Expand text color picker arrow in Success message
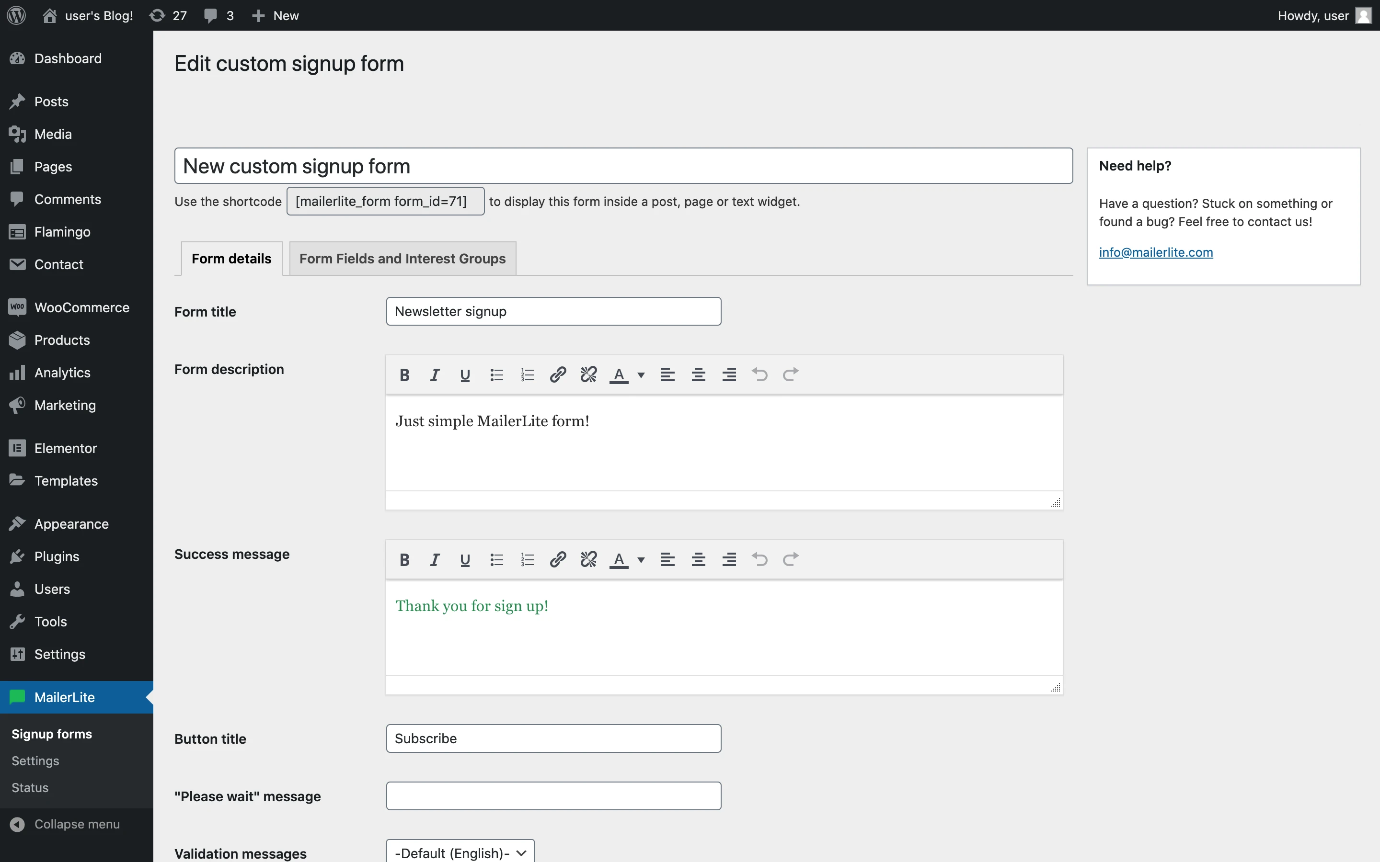This screenshot has height=862, width=1380. 641,559
